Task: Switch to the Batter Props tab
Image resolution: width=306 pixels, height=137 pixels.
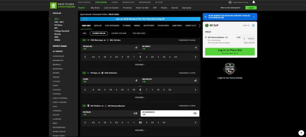Action: click(149, 26)
